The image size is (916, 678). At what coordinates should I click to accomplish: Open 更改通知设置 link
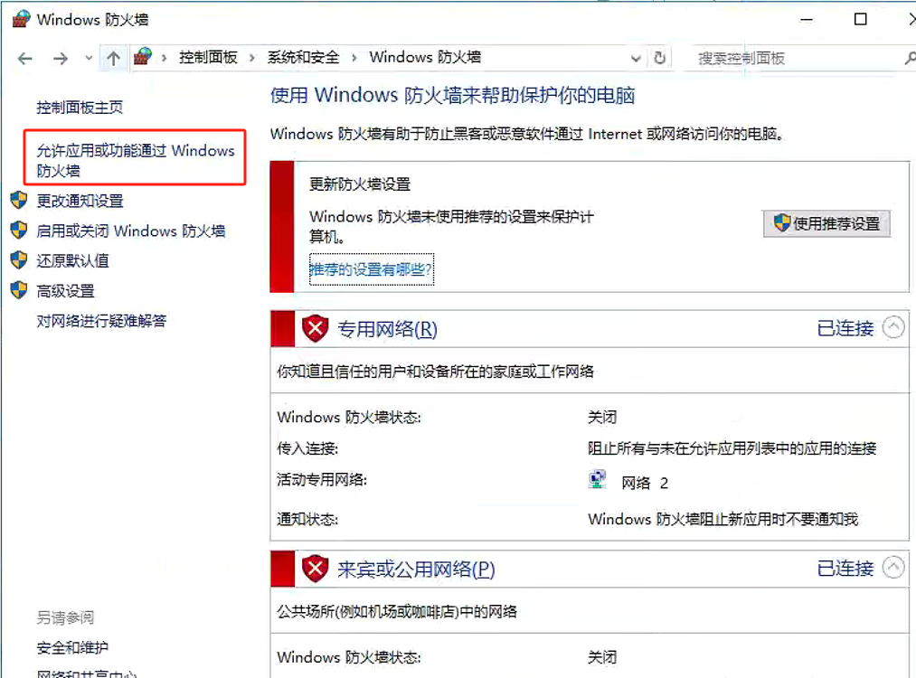80,201
